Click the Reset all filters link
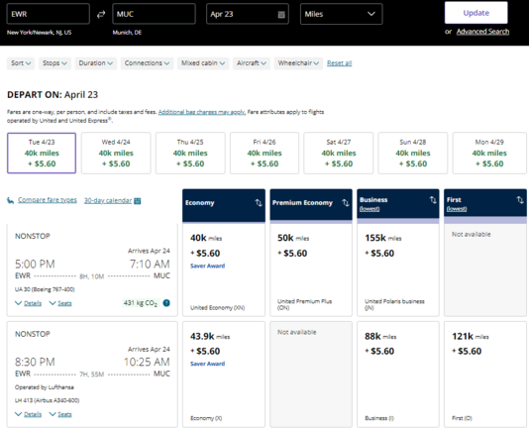This screenshot has width=529, height=431. tap(340, 63)
